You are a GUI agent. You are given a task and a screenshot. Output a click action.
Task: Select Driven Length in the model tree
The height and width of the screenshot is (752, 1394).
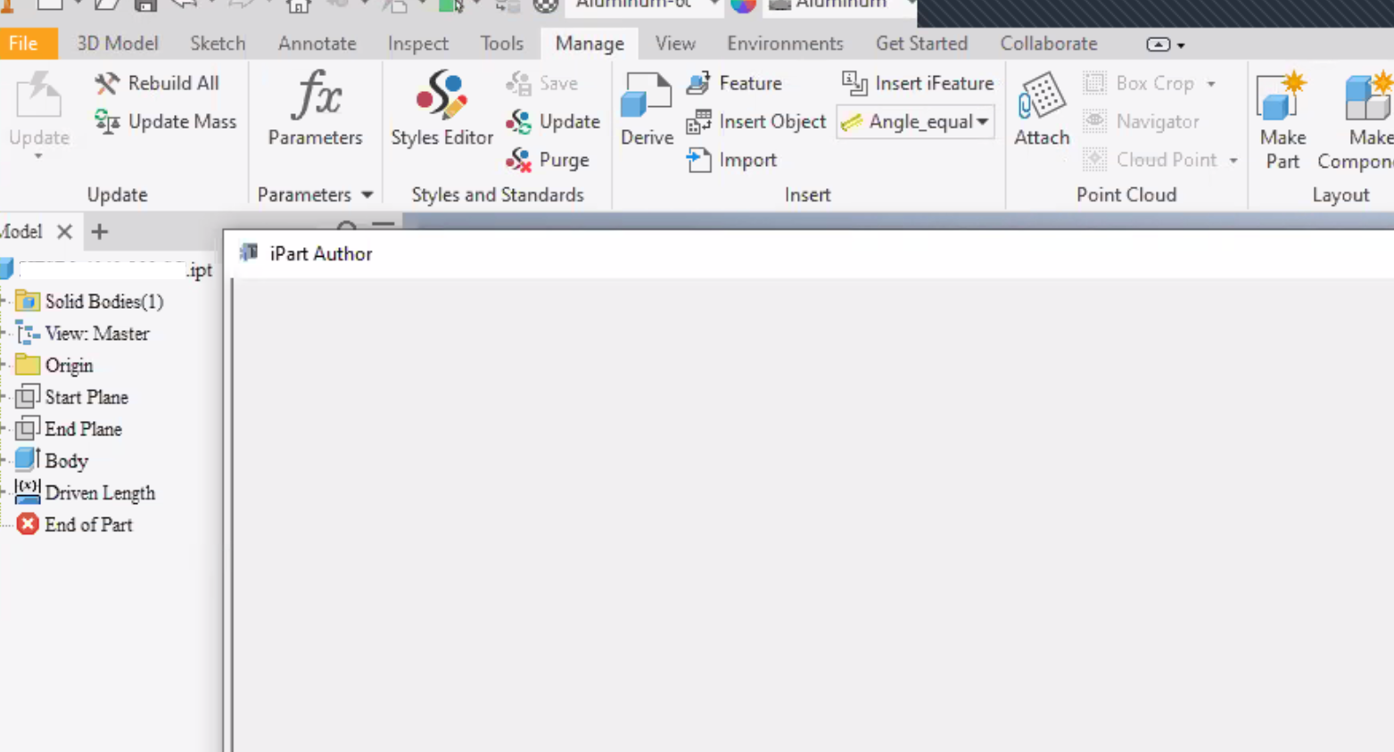100,492
